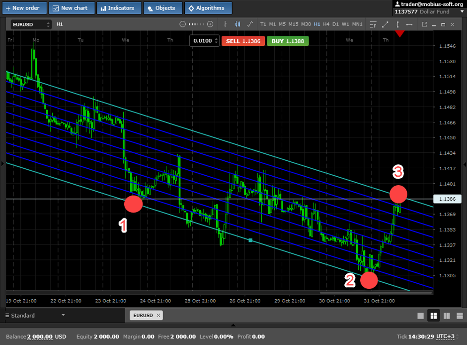Switch to line chart type
This screenshot has width=467, height=345.
point(250,24)
